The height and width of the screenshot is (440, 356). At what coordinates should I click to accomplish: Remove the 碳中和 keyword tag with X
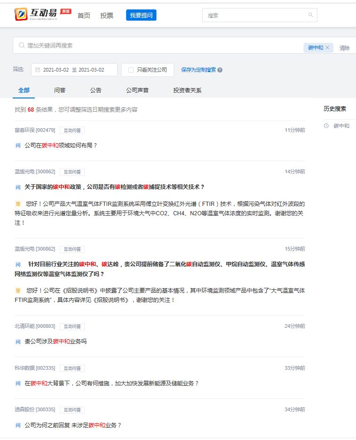pyautogui.click(x=327, y=48)
